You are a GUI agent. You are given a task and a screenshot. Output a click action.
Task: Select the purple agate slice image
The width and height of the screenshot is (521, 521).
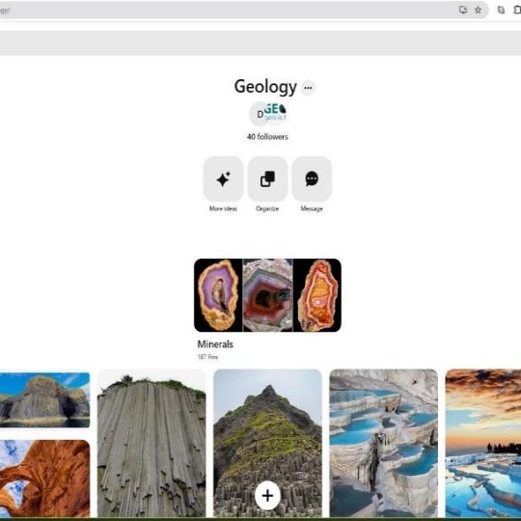click(x=218, y=295)
